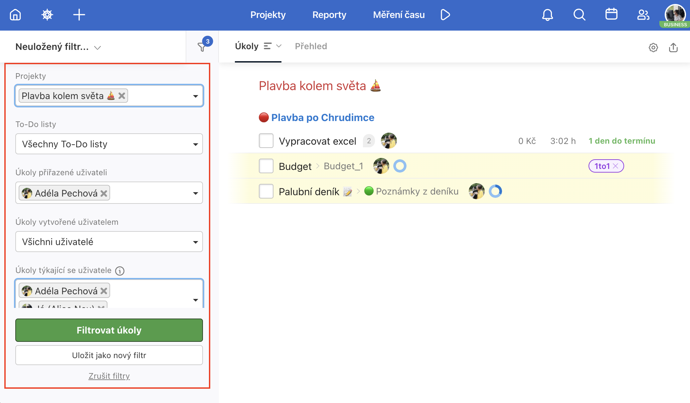
Task: Click the 3:02 h tracked time
Action: [x=563, y=141]
